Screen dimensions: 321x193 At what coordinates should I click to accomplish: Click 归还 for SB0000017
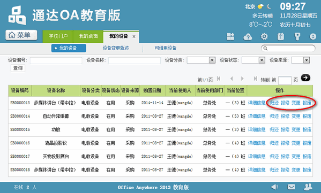274,157
